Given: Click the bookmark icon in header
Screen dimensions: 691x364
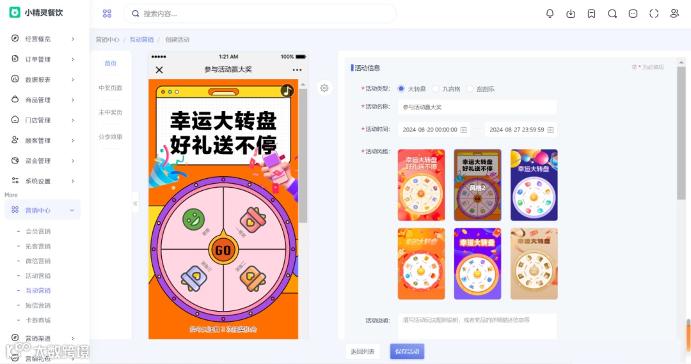Looking at the screenshot, I should tap(591, 13).
